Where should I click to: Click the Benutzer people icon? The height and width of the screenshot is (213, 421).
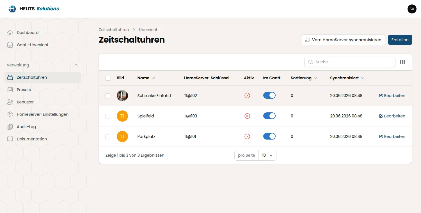click(x=10, y=102)
